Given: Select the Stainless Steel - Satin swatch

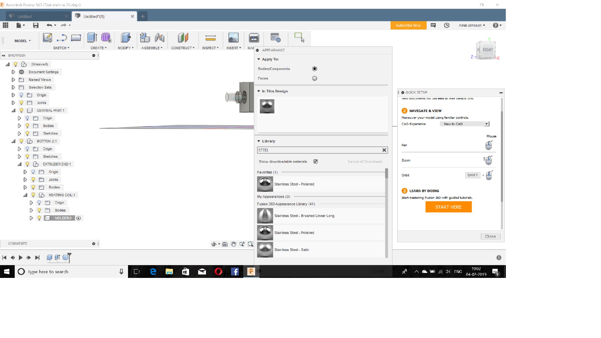Looking at the screenshot, I should [x=265, y=250].
